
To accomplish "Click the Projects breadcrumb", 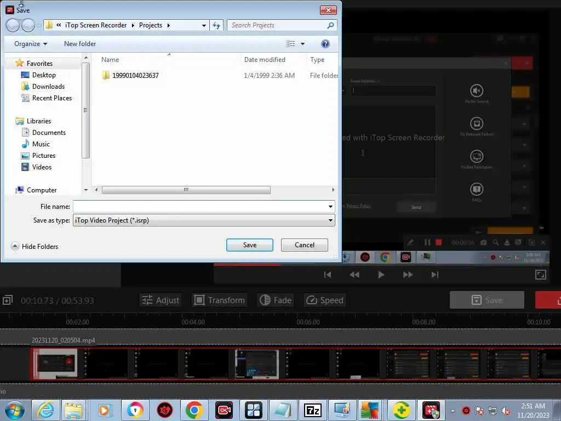I will 150,25.
